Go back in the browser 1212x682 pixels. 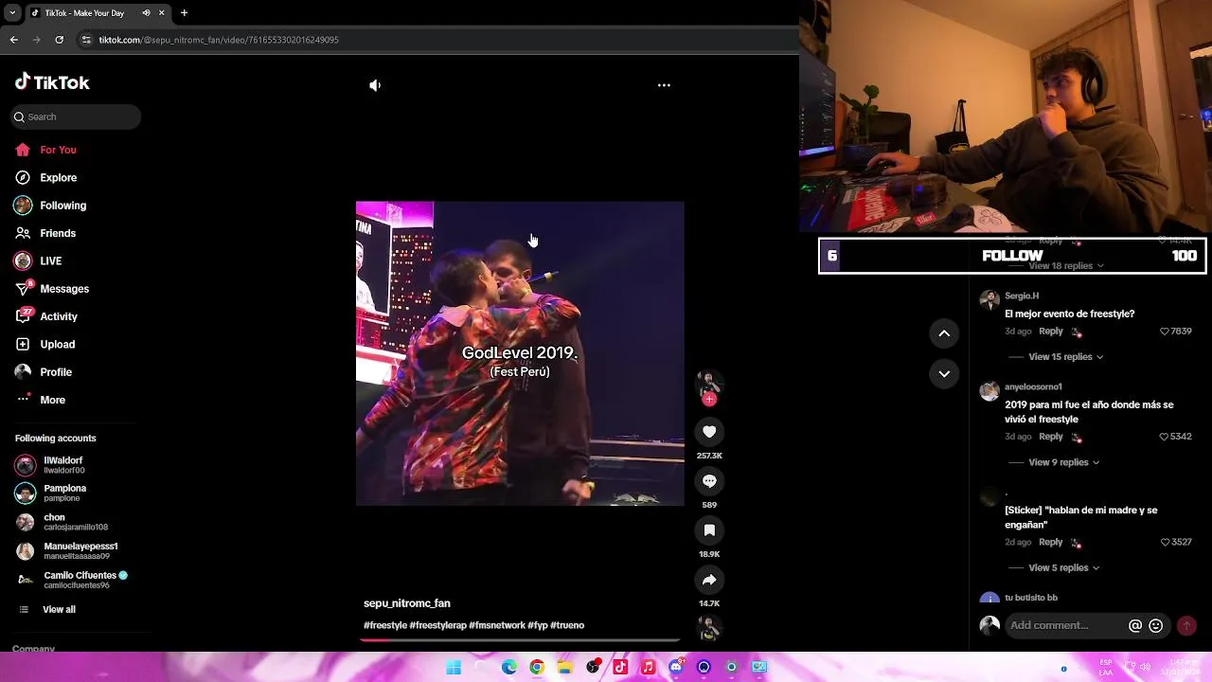[13, 40]
